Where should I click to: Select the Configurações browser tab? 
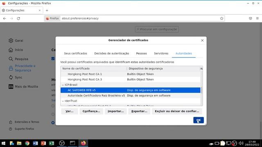pyautogui.click(x=21, y=10)
